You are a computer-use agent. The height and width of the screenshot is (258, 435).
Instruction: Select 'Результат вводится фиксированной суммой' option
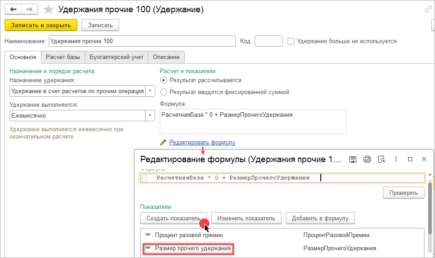pyautogui.click(x=164, y=92)
